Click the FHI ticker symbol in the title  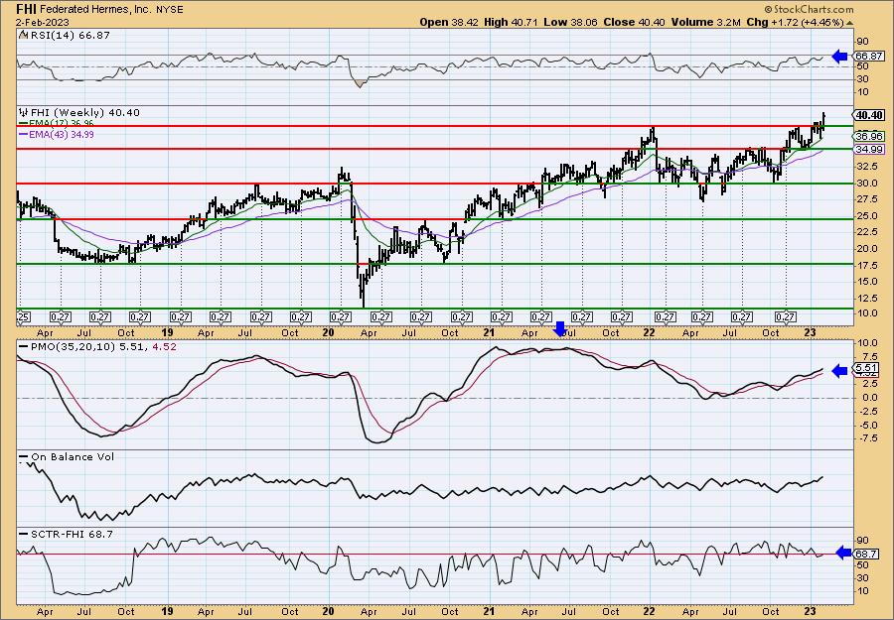[27, 9]
